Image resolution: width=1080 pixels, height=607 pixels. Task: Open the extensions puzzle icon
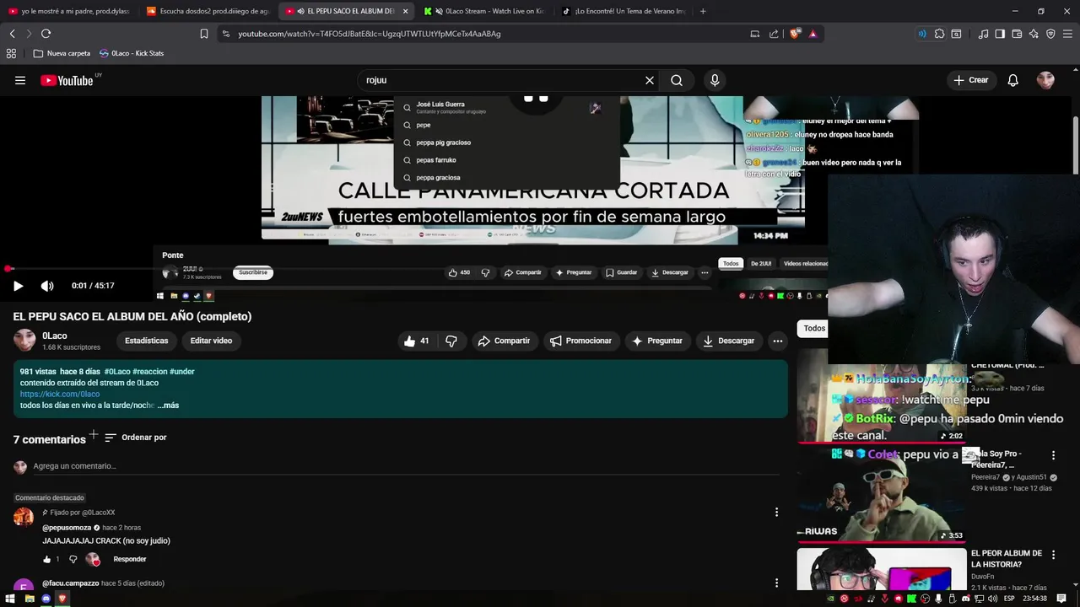[x=939, y=34]
